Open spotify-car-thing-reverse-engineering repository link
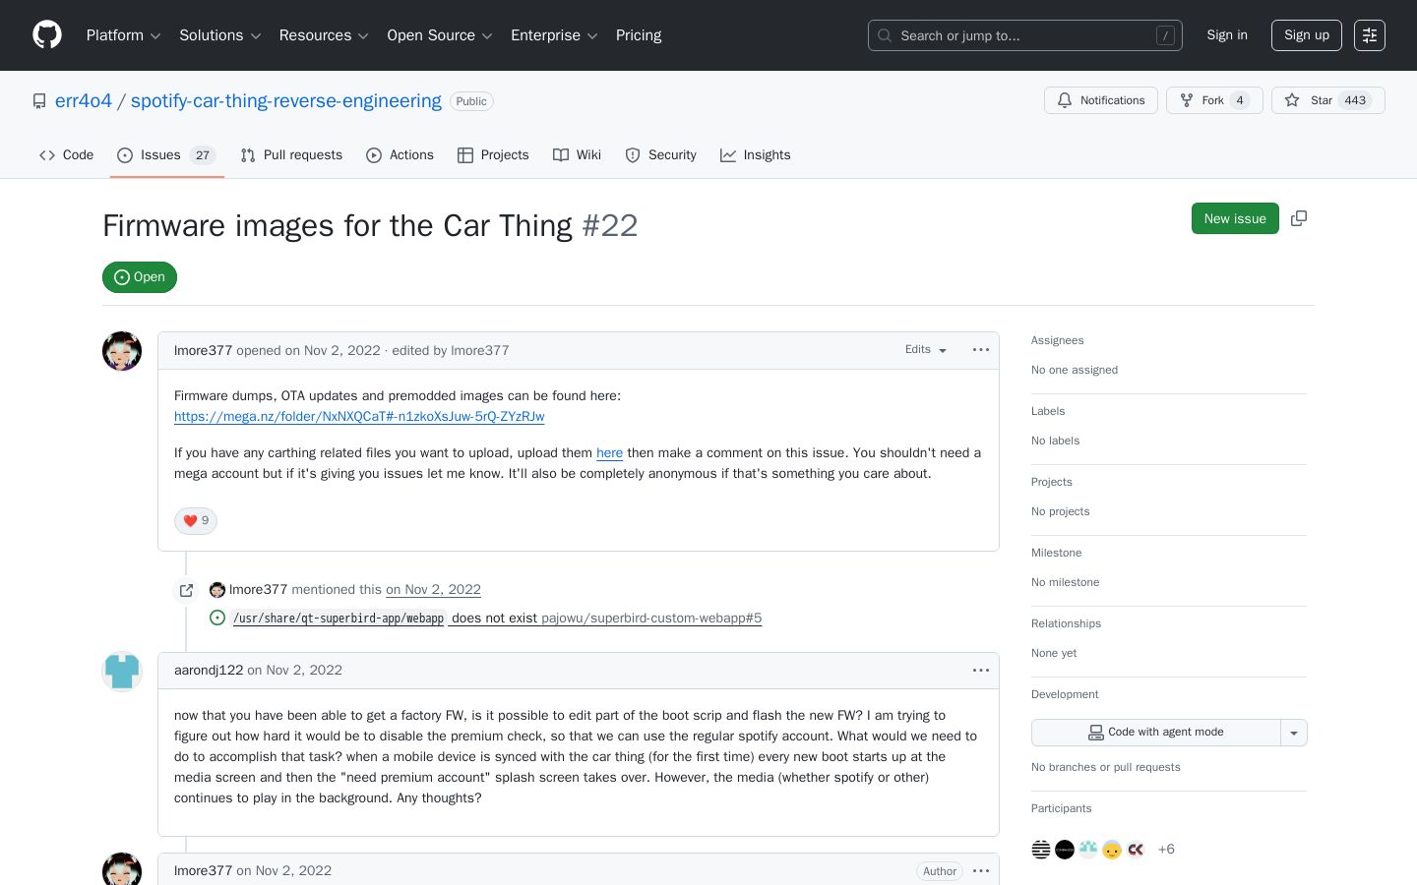Screen dimensions: 1417x885 point(286,101)
